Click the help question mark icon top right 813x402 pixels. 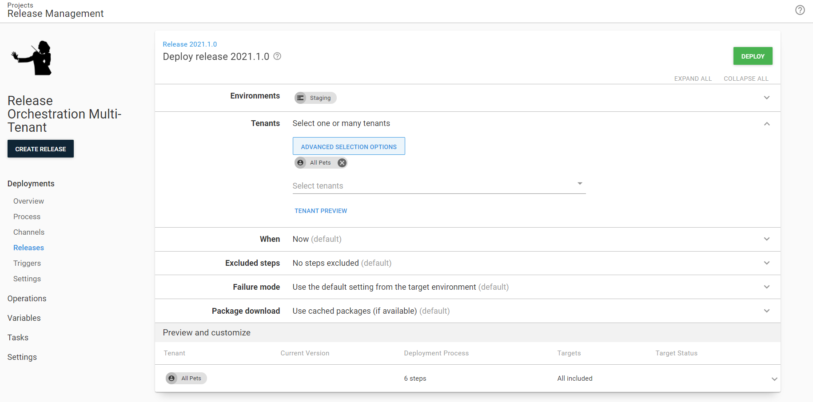[x=800, y=10]
